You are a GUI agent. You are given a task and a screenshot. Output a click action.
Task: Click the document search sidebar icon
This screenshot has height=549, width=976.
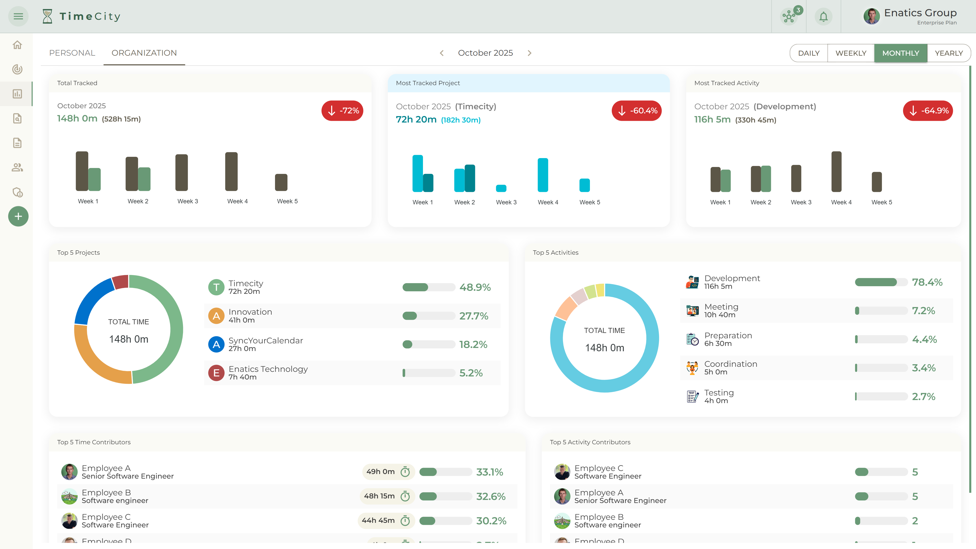tap(18, 119)
